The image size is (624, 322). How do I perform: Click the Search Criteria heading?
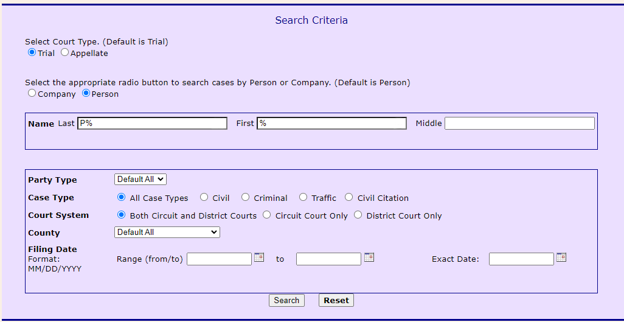click(x=311, y=20)
